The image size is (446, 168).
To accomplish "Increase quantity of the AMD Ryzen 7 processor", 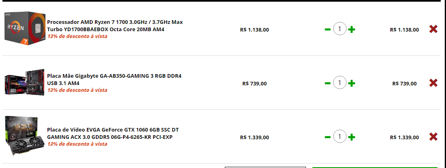I will coord(351,29).
